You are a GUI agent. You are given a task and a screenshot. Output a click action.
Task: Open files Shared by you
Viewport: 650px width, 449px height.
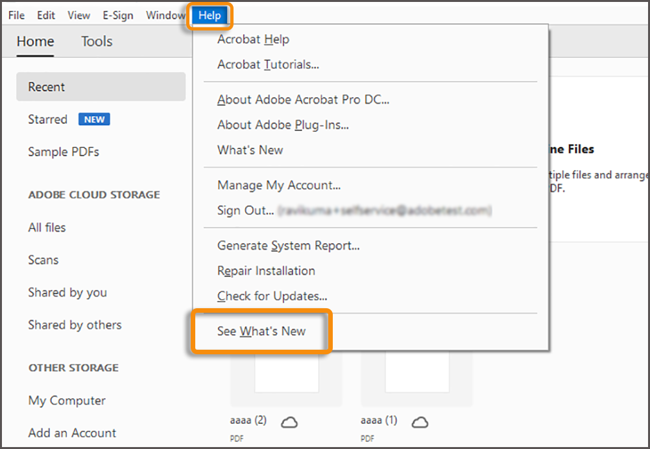[67, 293]
